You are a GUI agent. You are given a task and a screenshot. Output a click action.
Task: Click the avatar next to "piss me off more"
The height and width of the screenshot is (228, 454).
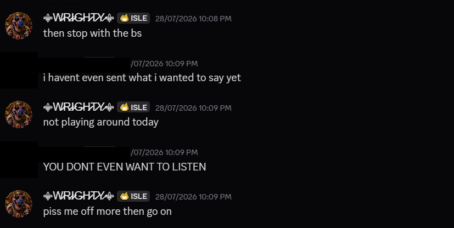pos(19,204)
